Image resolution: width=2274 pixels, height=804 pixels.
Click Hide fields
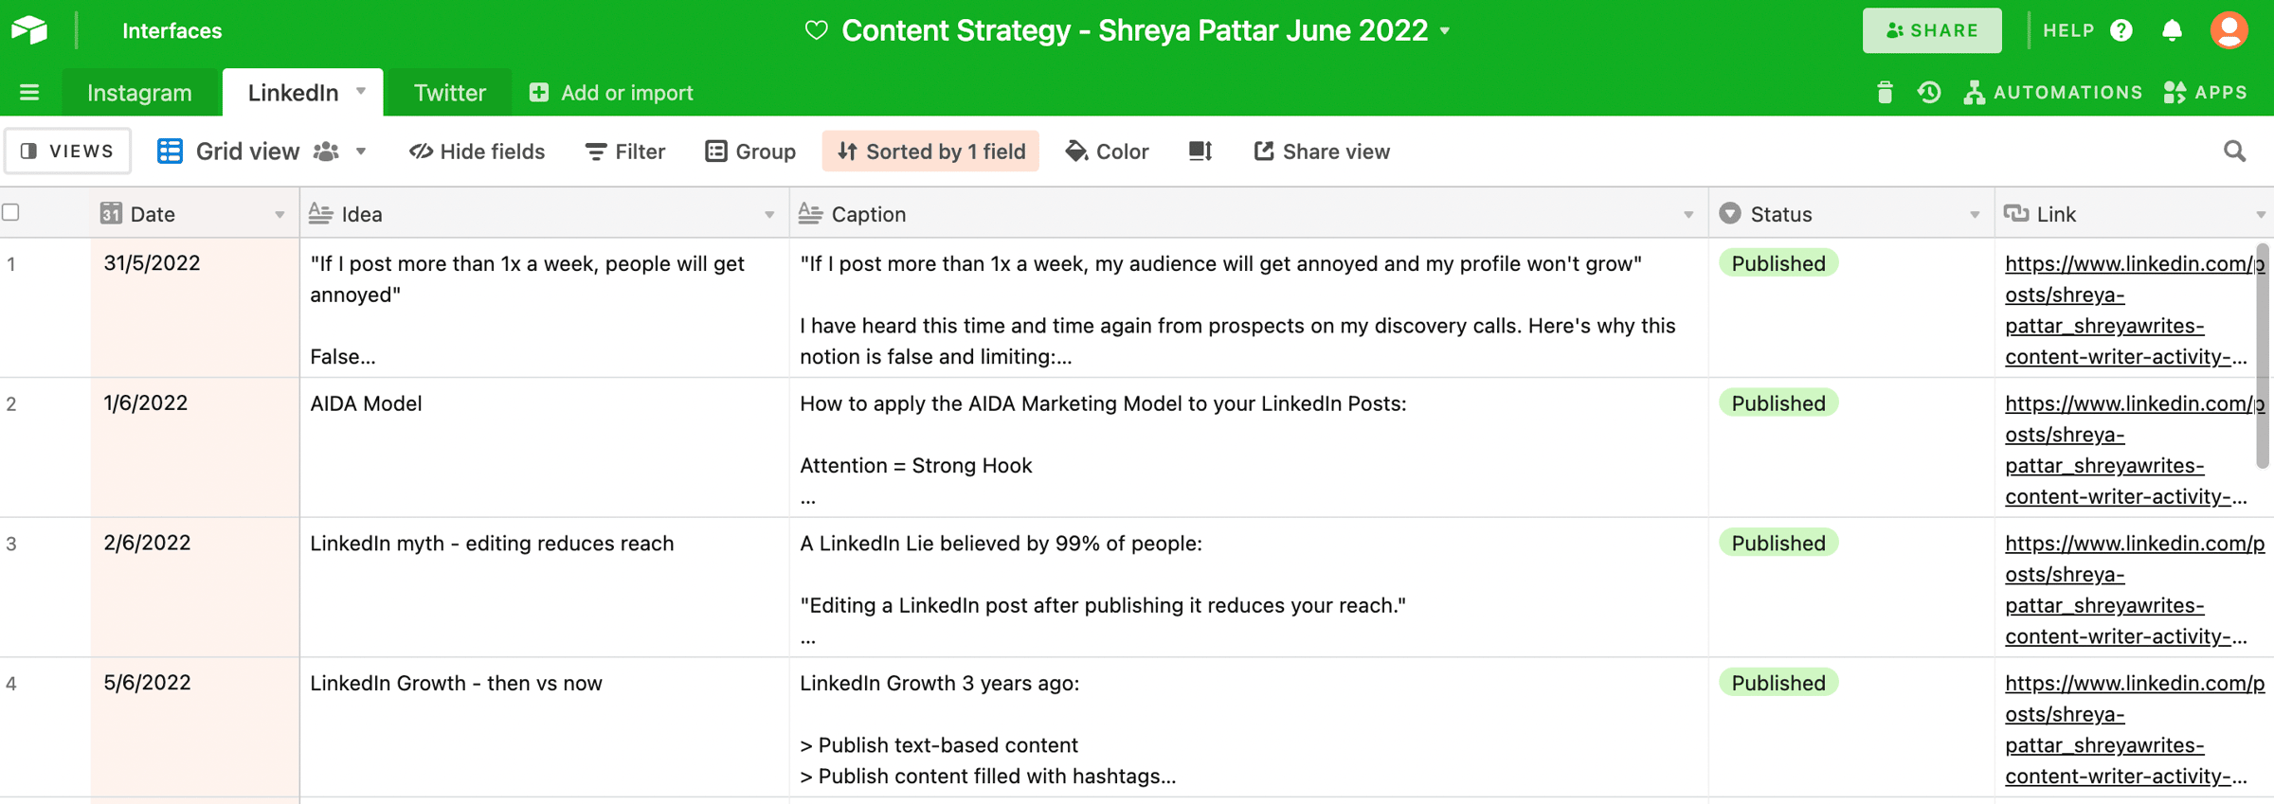pos(477,152)
